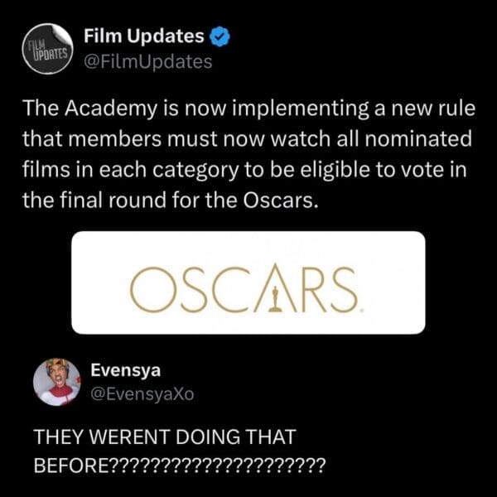The image size is (497, 497).
Task: Click the letter O of OSCARS logo
Action: [x=152, y=289]
